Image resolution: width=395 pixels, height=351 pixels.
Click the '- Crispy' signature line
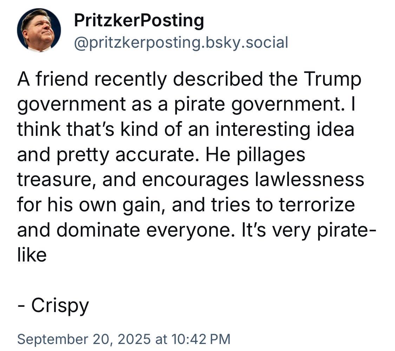(53, 306)
